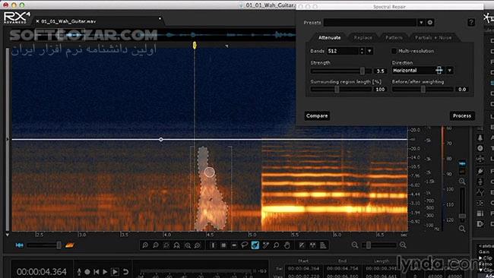Adjust the horizontal zoom slider
The height and width of the screenshot is (278, 494).
[x=369, y=245]
